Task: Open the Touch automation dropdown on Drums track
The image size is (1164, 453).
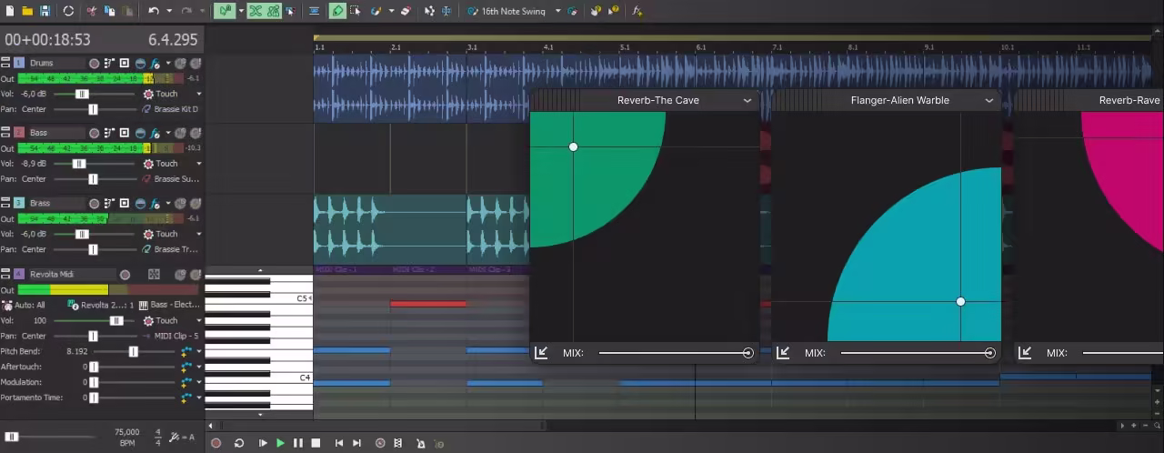Action: (199, 94)
